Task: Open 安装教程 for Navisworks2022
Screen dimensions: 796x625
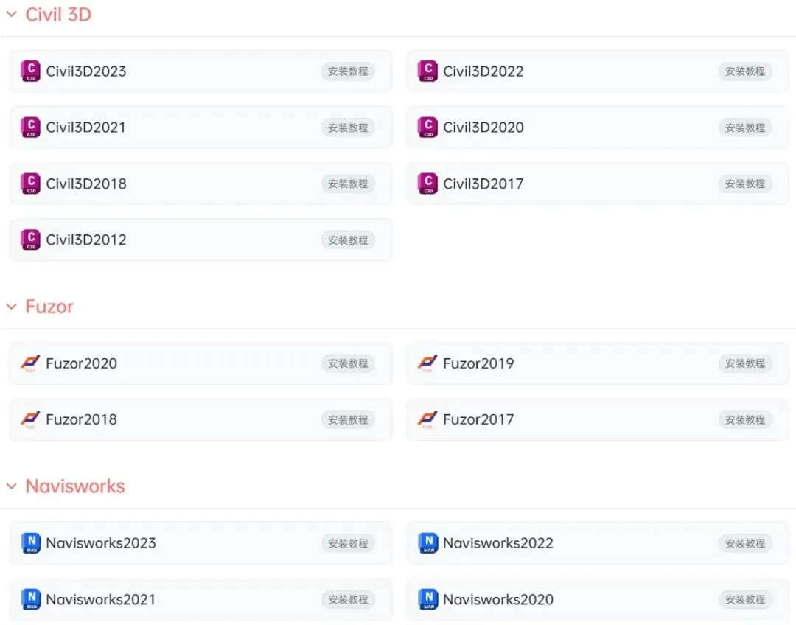Action: (744, 543)
